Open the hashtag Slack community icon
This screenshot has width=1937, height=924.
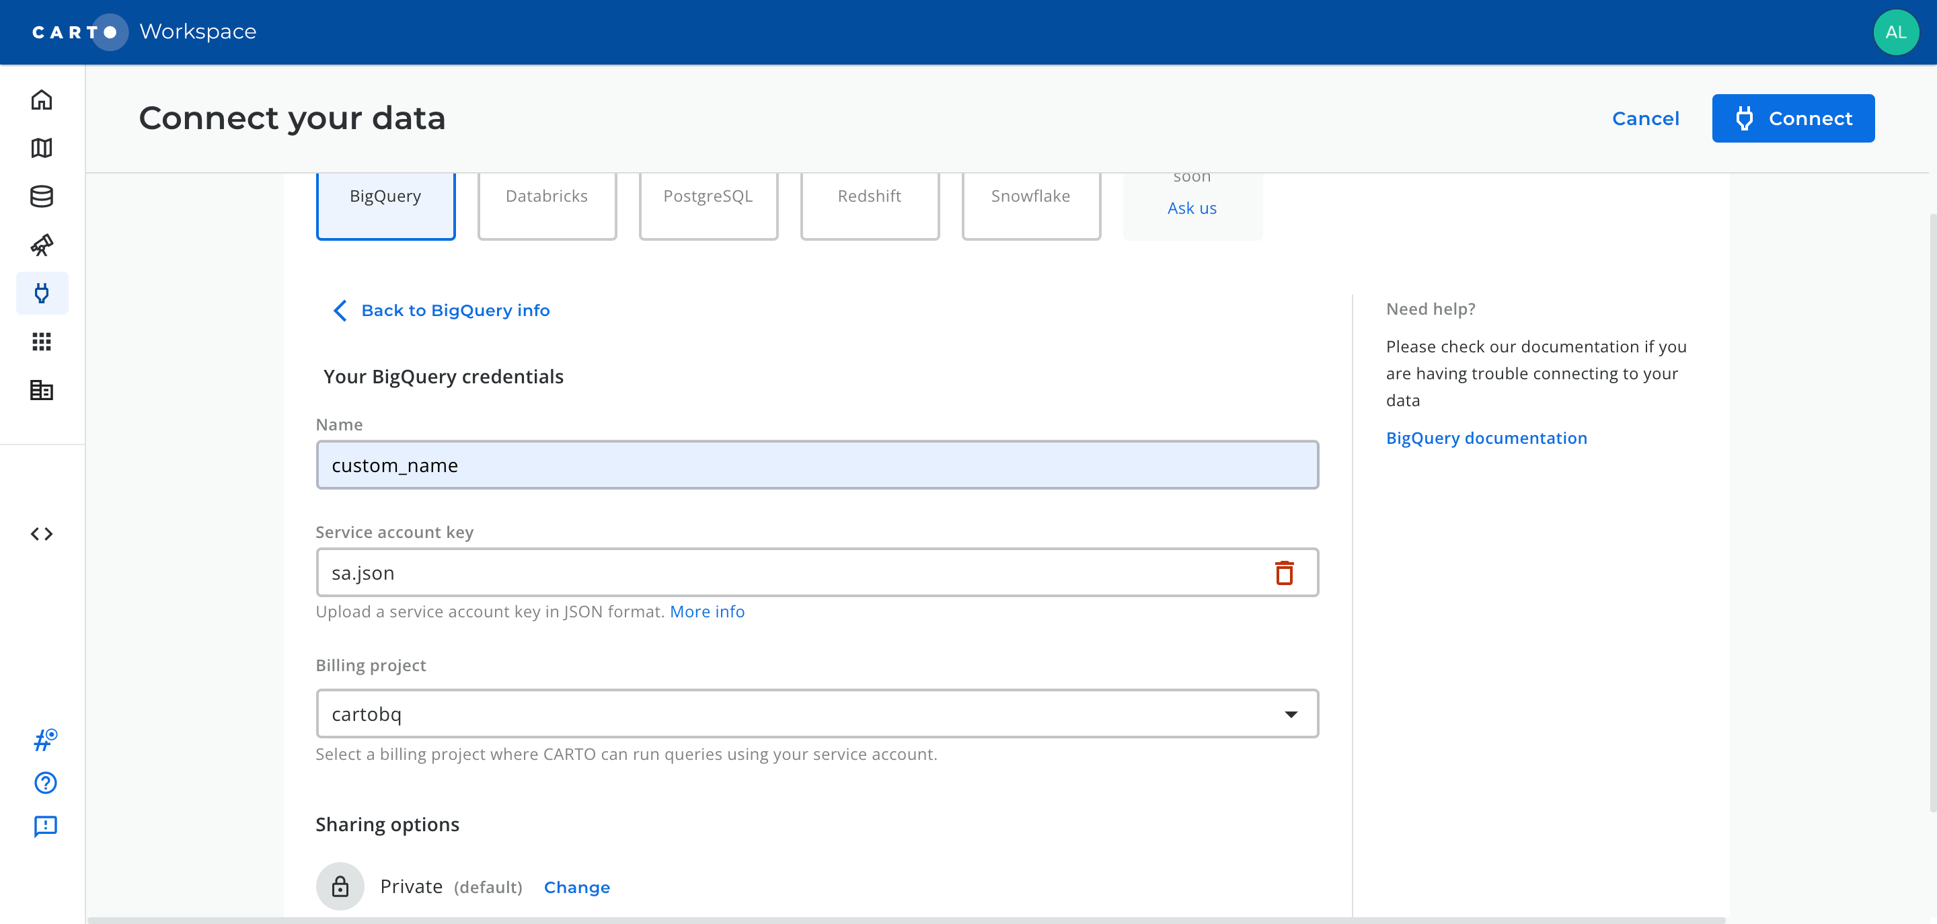(45, 740)
